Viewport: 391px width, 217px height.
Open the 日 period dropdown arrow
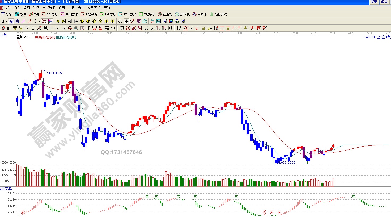click(6, 21)
